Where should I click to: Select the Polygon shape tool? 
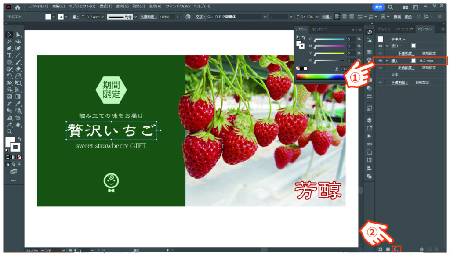click(x=9, y=62)
